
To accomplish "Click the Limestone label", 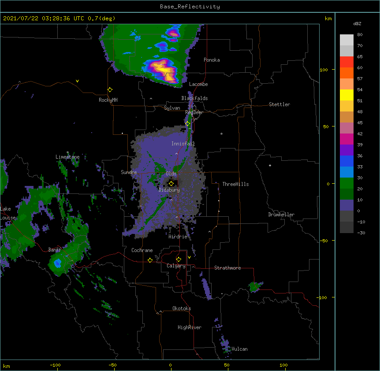I will coord(67,157).
